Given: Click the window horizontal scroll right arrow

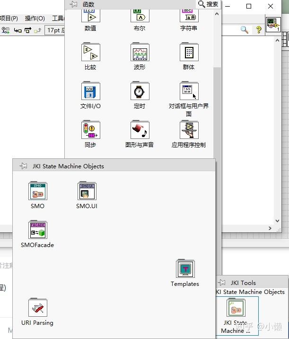Looking at the screenshot, I should pos(270,229).
